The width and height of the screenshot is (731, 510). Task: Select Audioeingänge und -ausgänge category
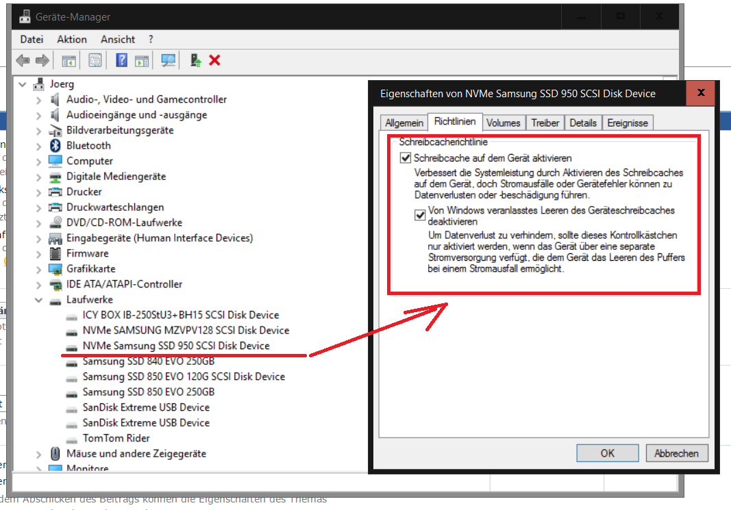point(136,115)
